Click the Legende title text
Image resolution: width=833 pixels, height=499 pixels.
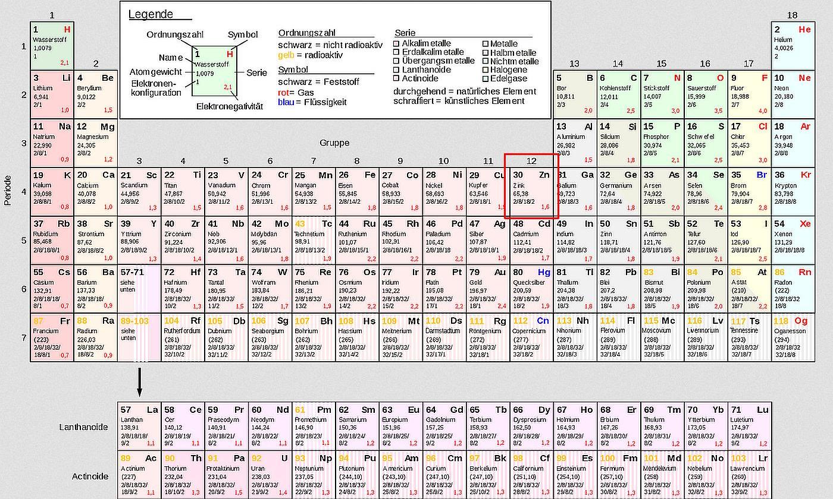151,15
